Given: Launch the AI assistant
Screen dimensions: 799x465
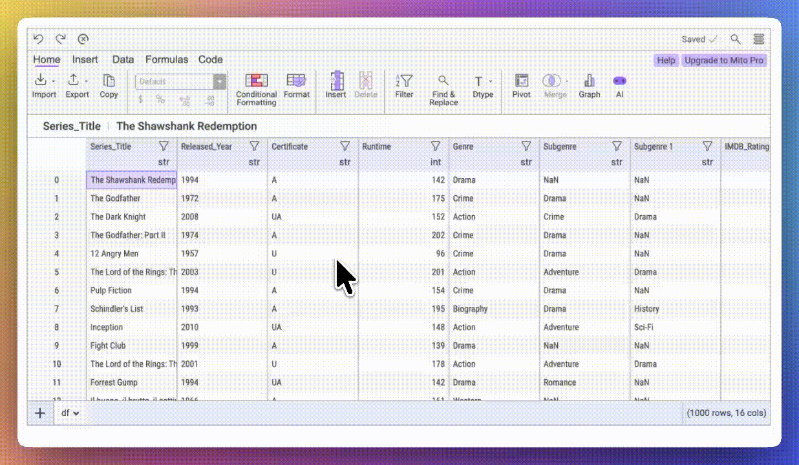Looking at the screenshot, I should point(619,84).
